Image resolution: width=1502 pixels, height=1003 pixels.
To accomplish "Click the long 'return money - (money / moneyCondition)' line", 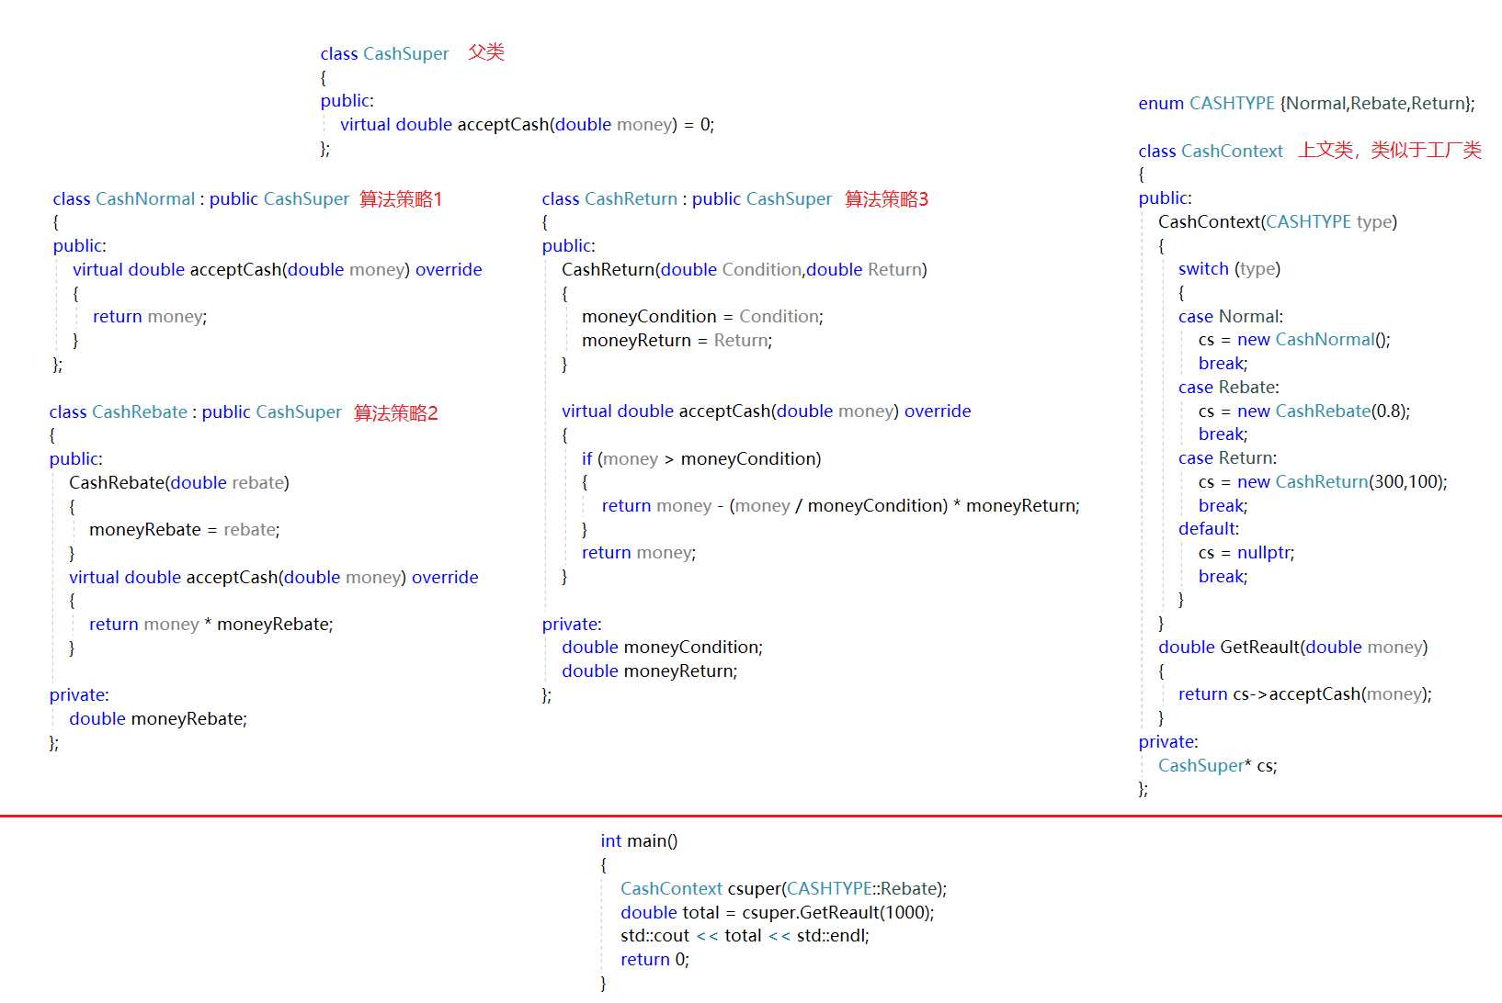I will pyautogui.click(x=841, y=505).
